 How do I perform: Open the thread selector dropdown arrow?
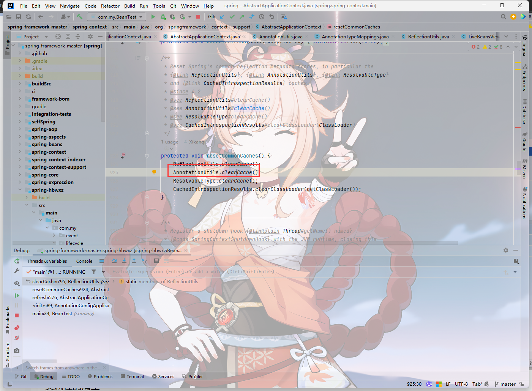(103, 272)
